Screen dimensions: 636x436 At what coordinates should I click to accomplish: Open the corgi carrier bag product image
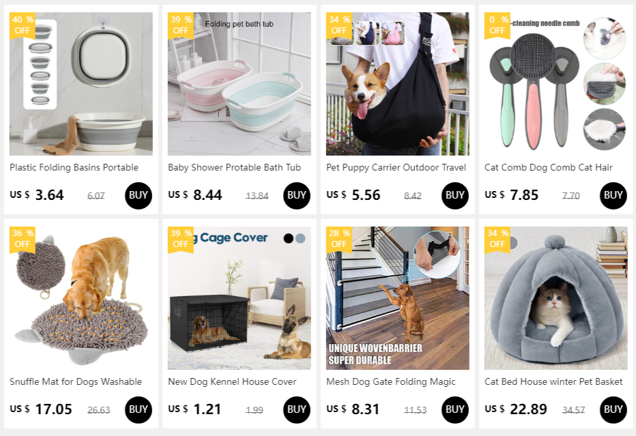click(397, 83)
